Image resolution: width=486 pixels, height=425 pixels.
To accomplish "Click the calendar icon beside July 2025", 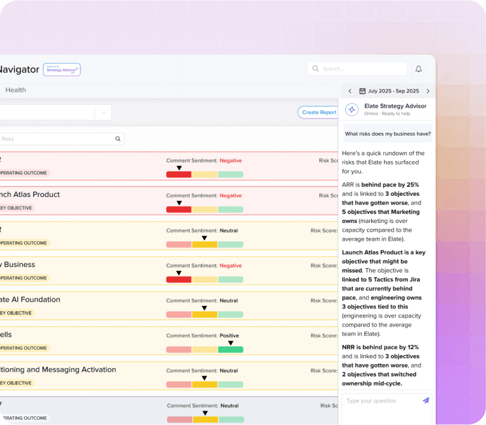I will coord(362,91).
